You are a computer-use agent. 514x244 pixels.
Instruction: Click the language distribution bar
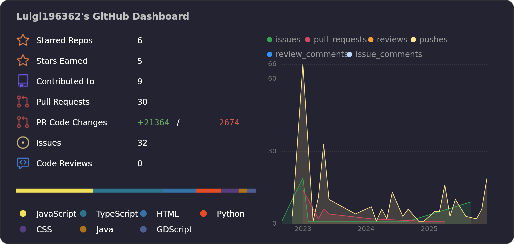point(136,190)
